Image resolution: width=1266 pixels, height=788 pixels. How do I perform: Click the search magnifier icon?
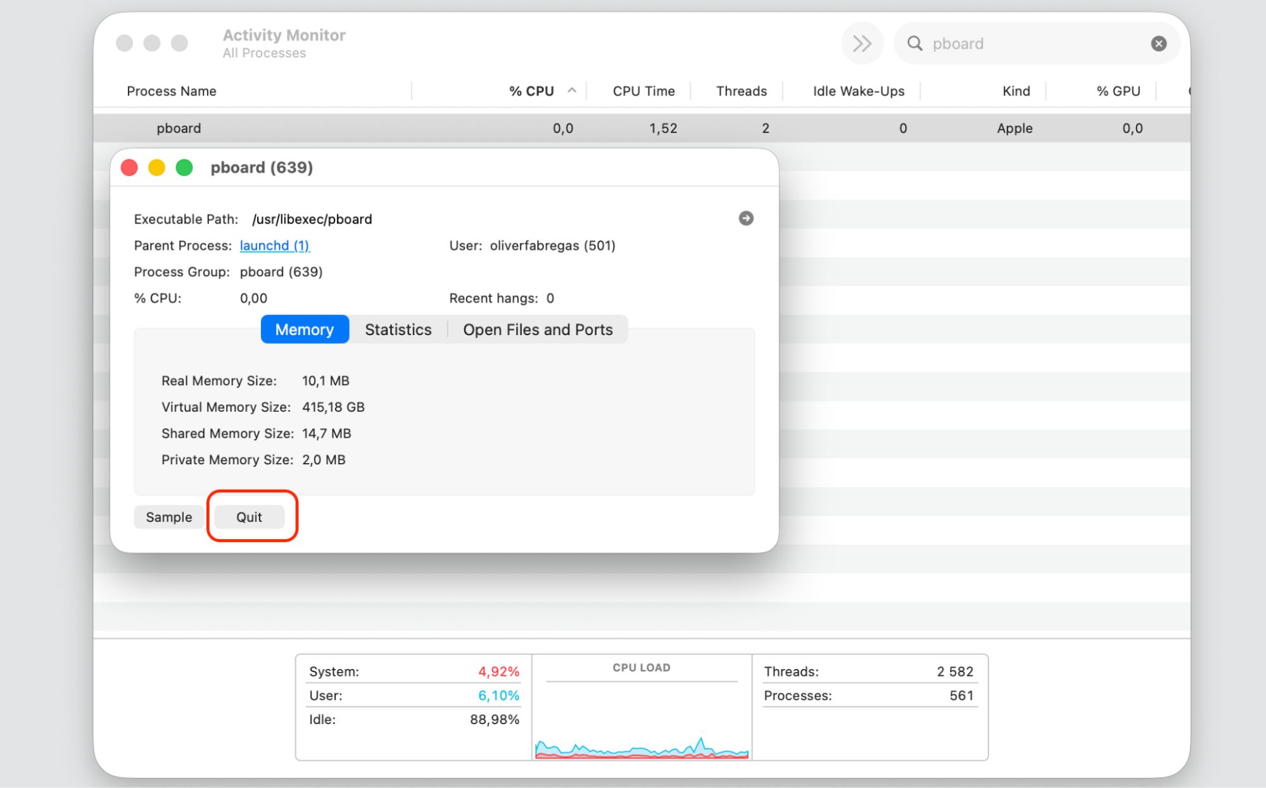915,43
